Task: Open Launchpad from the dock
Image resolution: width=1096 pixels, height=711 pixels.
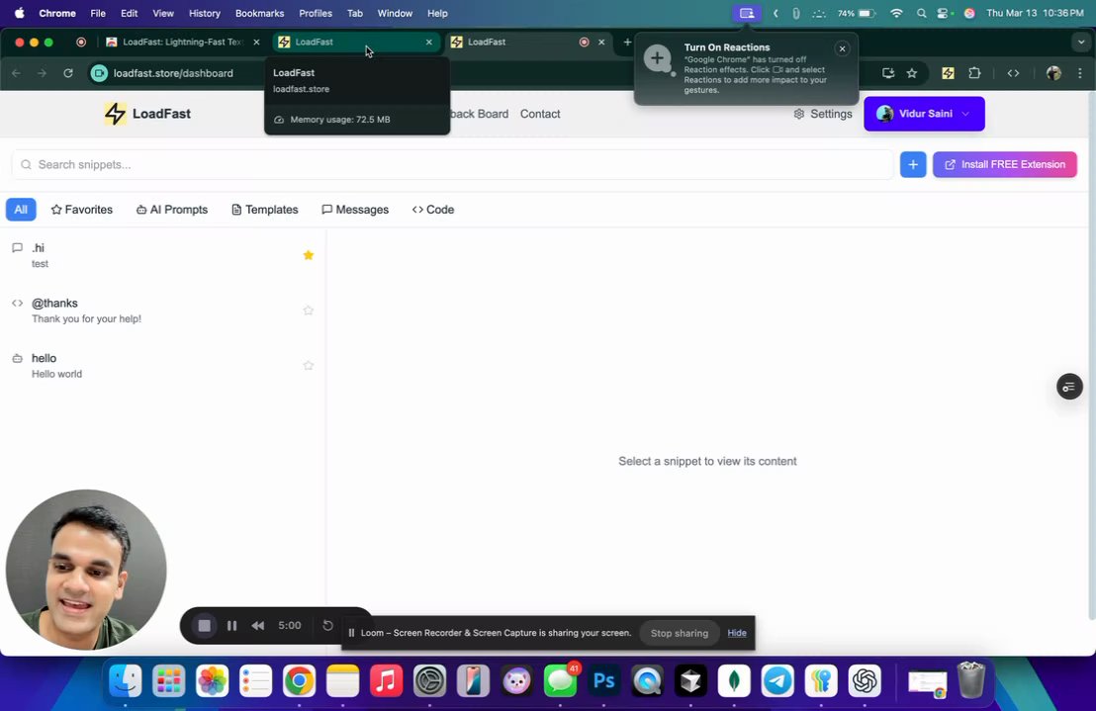Action: 169,681
